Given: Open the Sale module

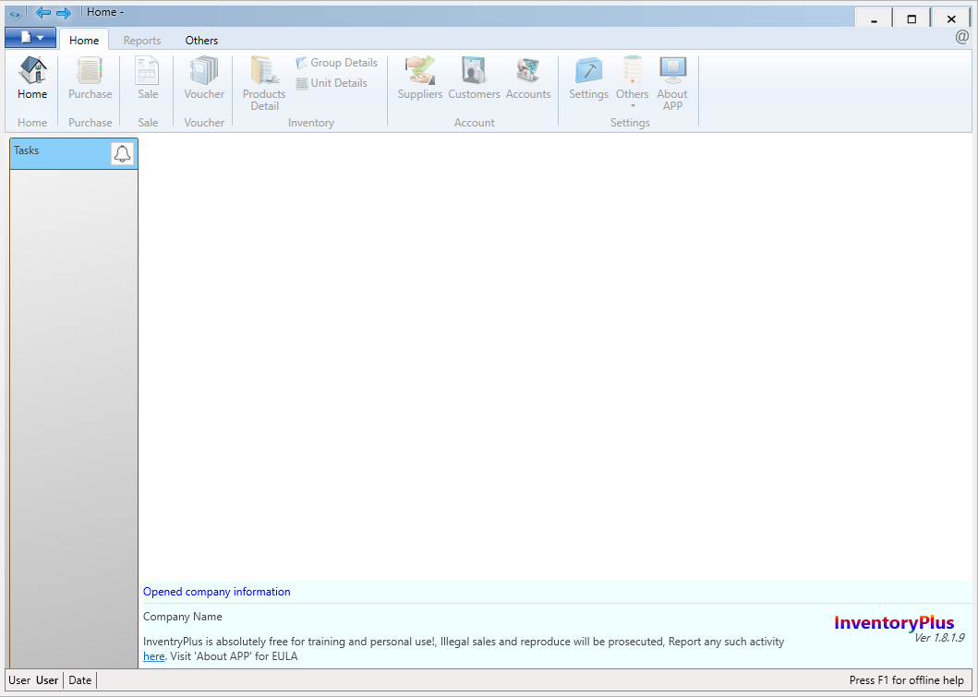Looking at the screenshot, I should click(147, 79).
